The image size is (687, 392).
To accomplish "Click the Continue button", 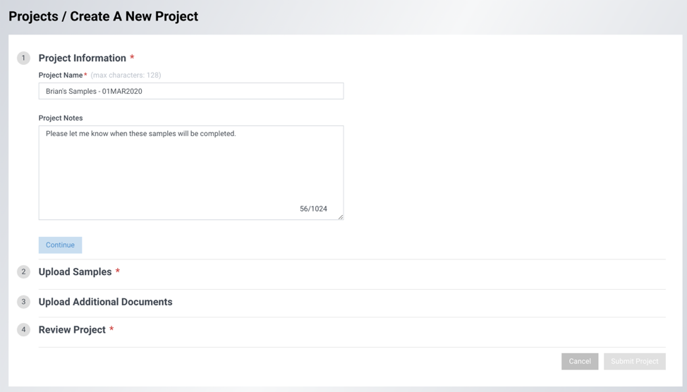I will [60, 245].
